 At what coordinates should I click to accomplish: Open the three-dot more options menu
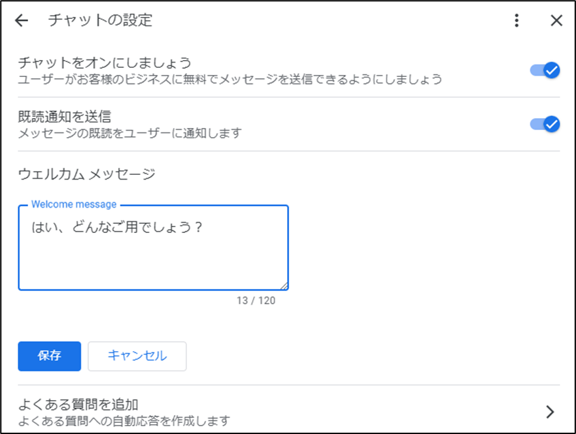[517, 20]
